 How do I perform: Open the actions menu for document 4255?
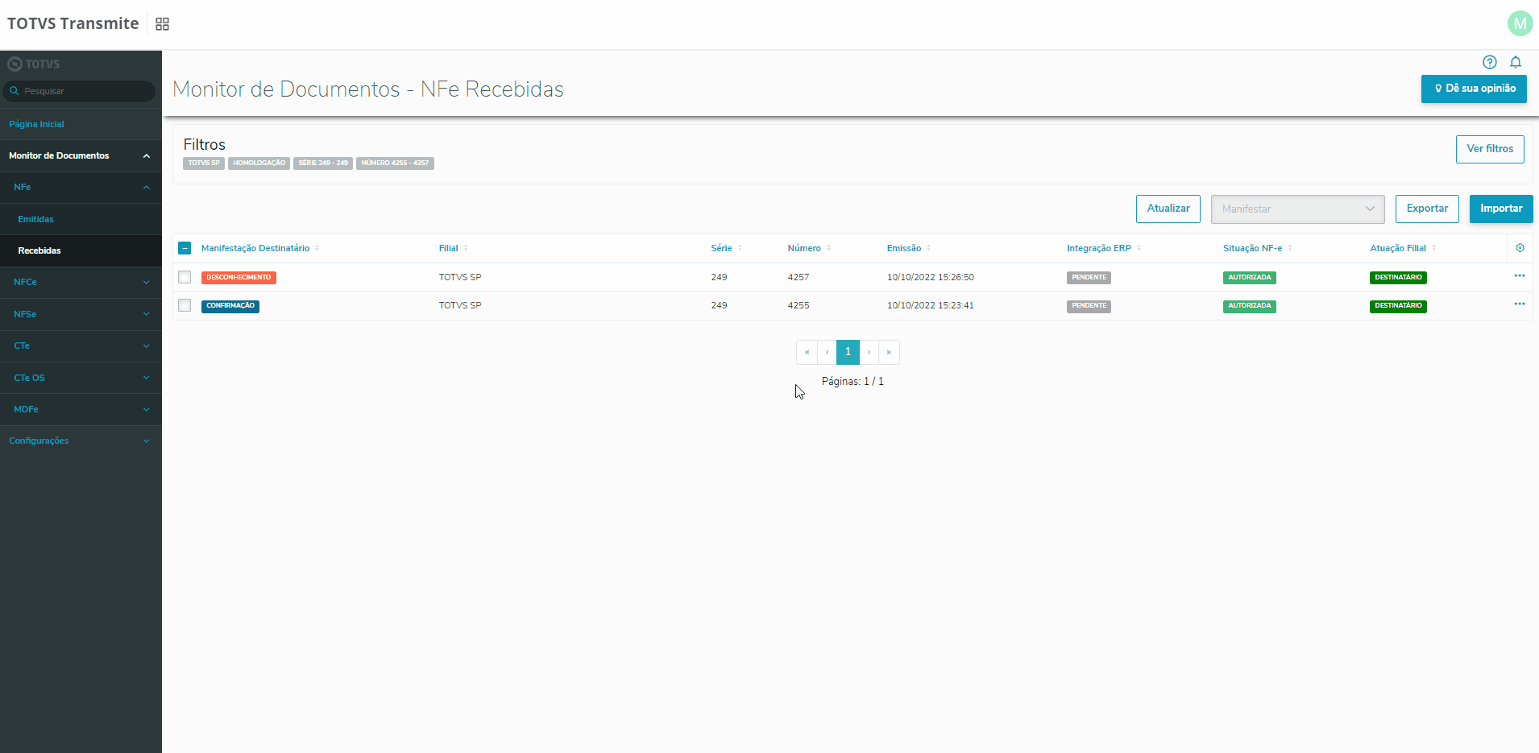(x=1520, y=304)
